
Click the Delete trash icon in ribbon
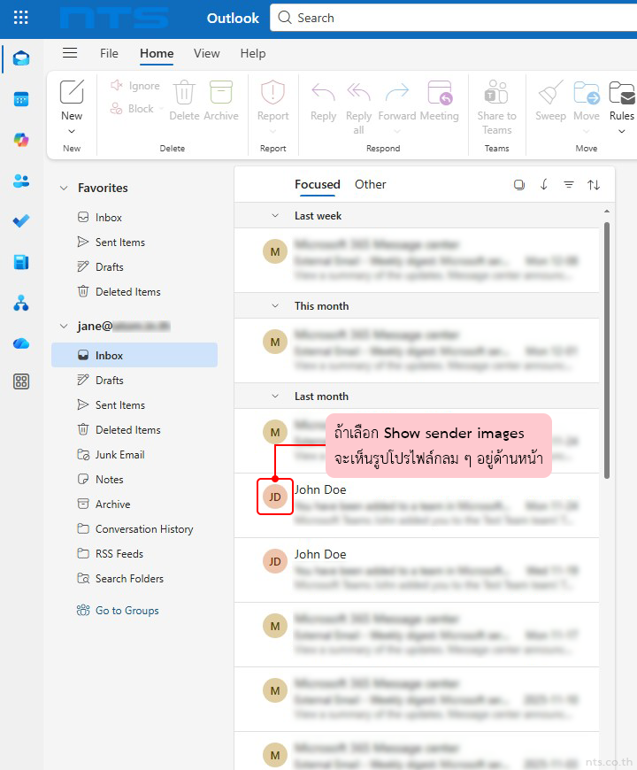pyautogui.click(x=185, y=92)
